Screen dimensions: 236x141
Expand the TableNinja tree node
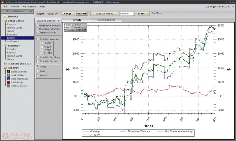coord(6,82)
